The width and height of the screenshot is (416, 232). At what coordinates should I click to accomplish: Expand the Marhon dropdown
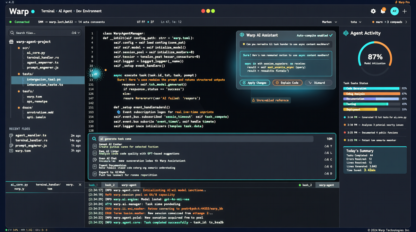[329, 22]
